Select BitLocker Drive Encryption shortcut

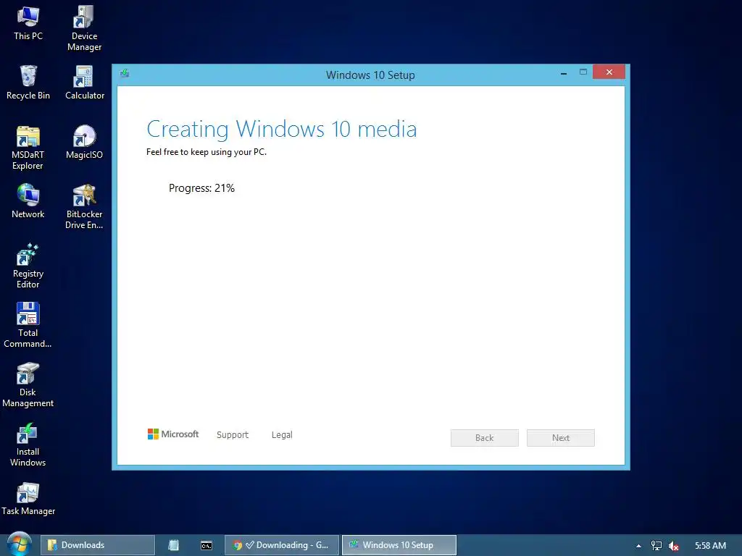click(84, 206)
